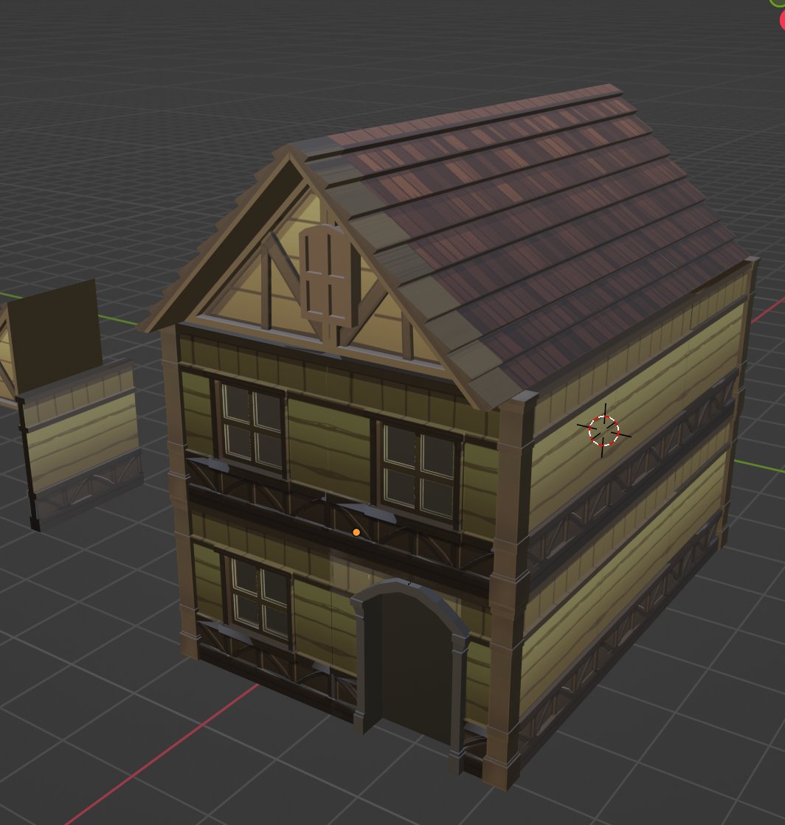785x825 pixels.
Task: Click the 3D cursor on the house wall
Action: point(605,431)
